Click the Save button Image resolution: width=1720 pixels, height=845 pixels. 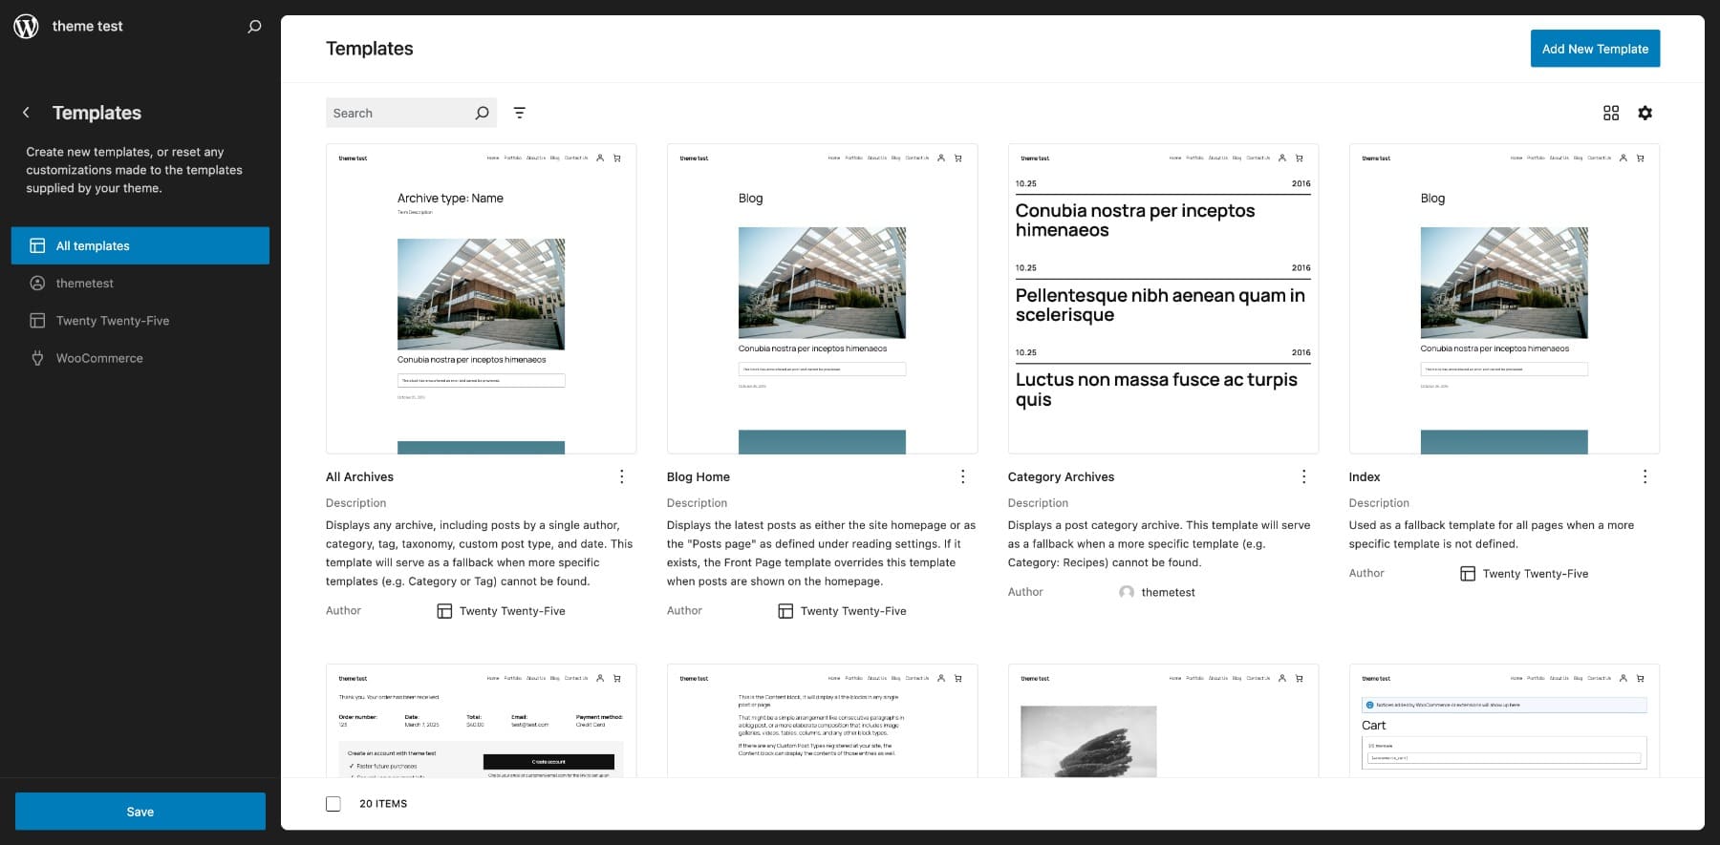[140, 812]
